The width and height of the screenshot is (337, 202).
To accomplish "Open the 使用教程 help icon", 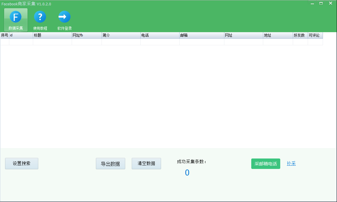I will [x=40, y=20].
